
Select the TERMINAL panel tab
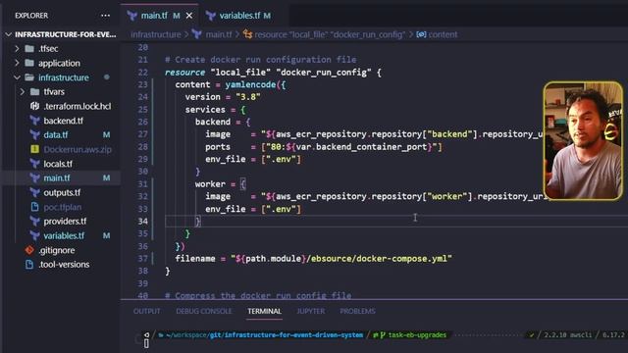click(264, 312)
